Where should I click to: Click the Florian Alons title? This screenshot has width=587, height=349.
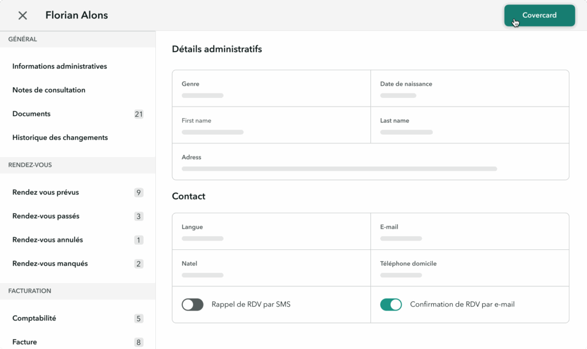coord(77,15)
